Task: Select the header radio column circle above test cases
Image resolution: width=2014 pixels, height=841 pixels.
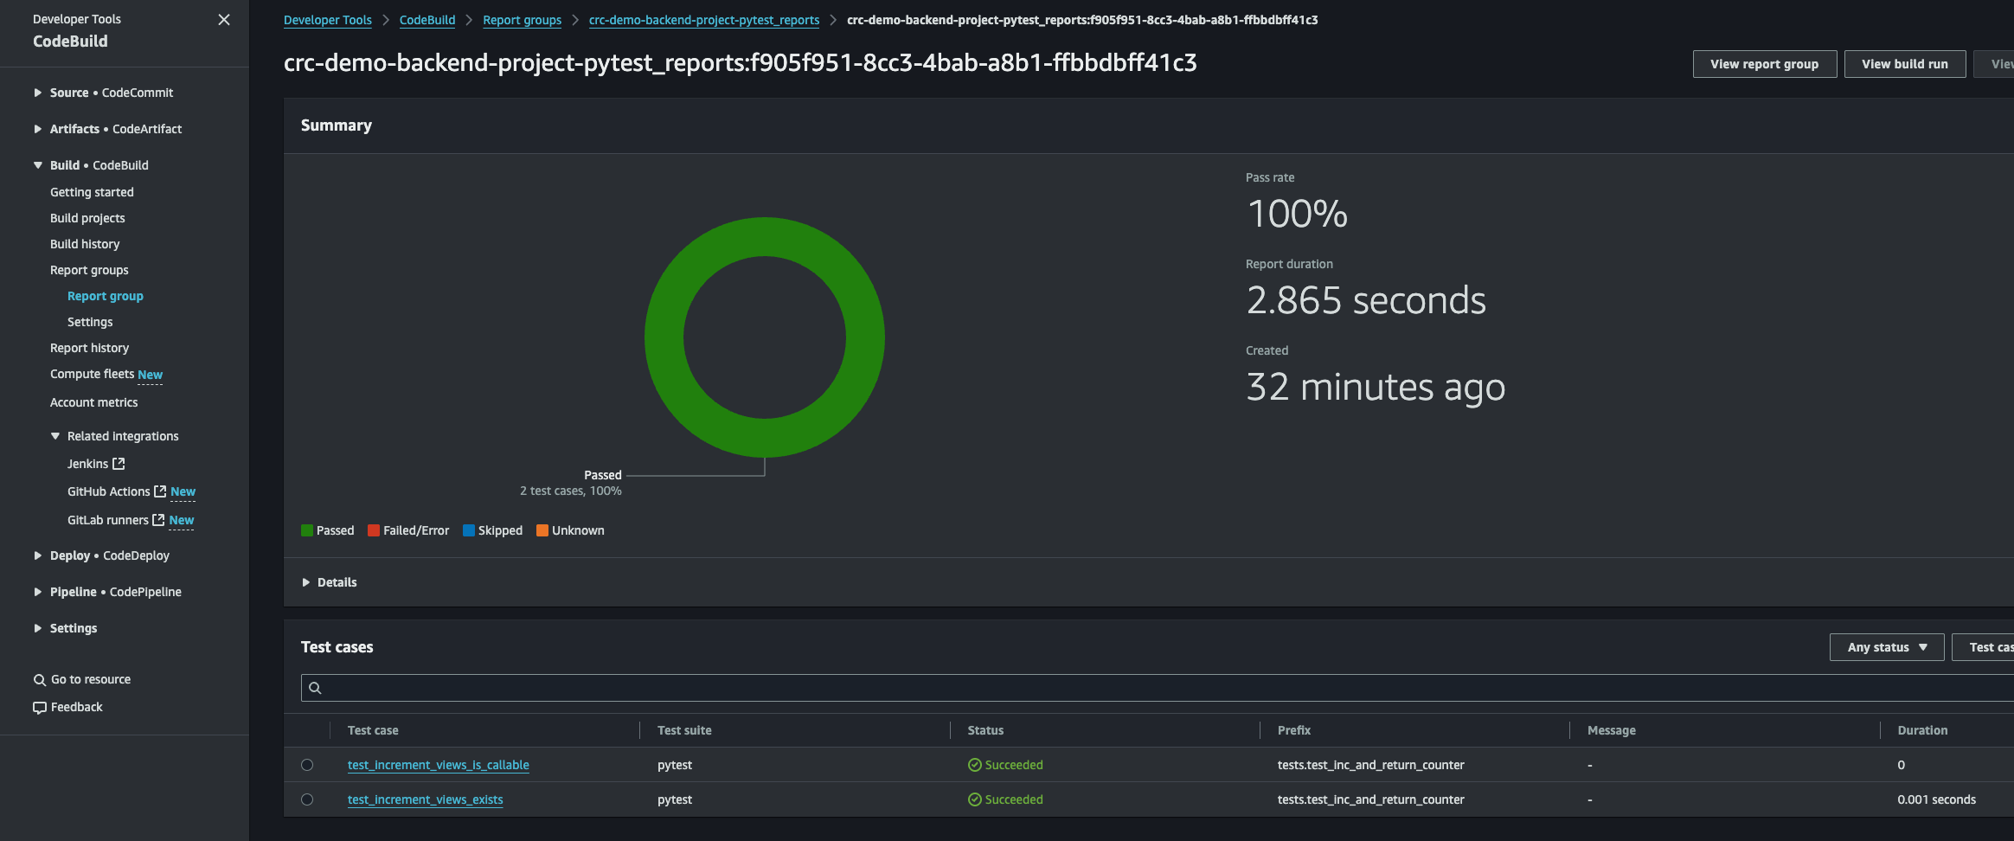Action: coord(307,730)
